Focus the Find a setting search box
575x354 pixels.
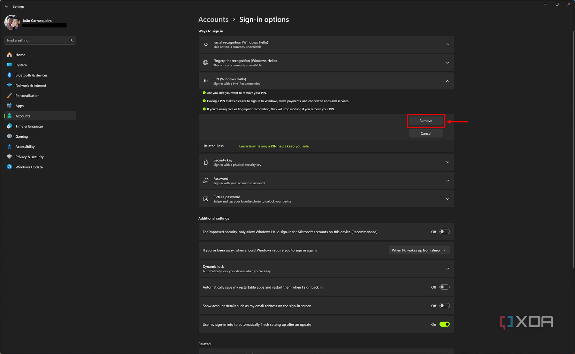40,40
